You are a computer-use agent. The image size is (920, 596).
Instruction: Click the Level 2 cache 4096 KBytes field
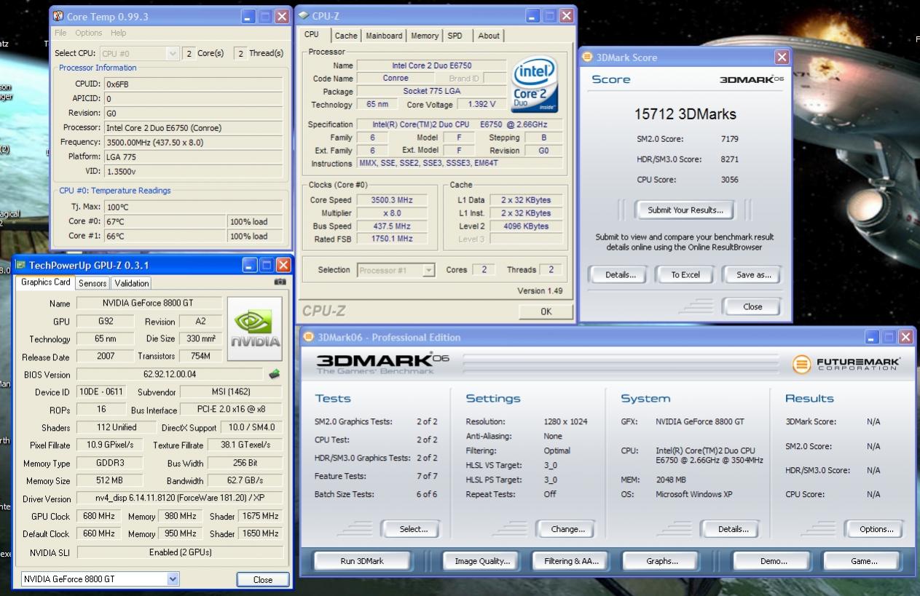pos(525,226)
